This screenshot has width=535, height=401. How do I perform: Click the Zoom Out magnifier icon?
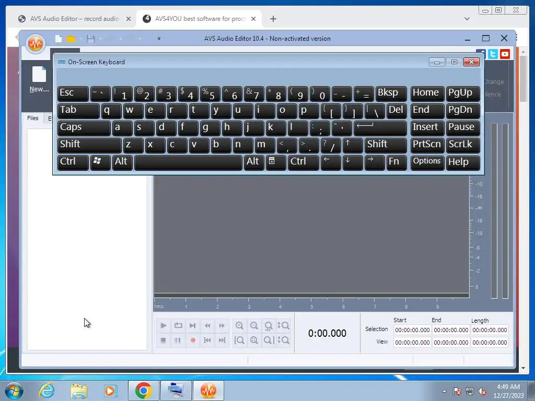tap(254, 326)
